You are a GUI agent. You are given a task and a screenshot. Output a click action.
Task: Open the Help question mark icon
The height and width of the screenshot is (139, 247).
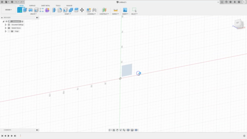(x=239, y=2)
